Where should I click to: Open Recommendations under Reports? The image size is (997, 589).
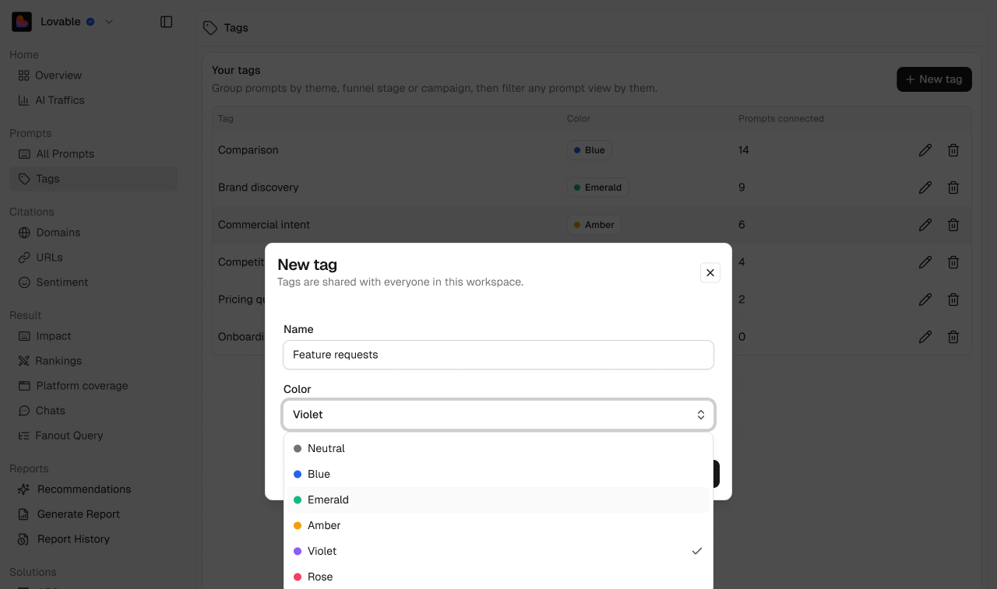point(93,489)
